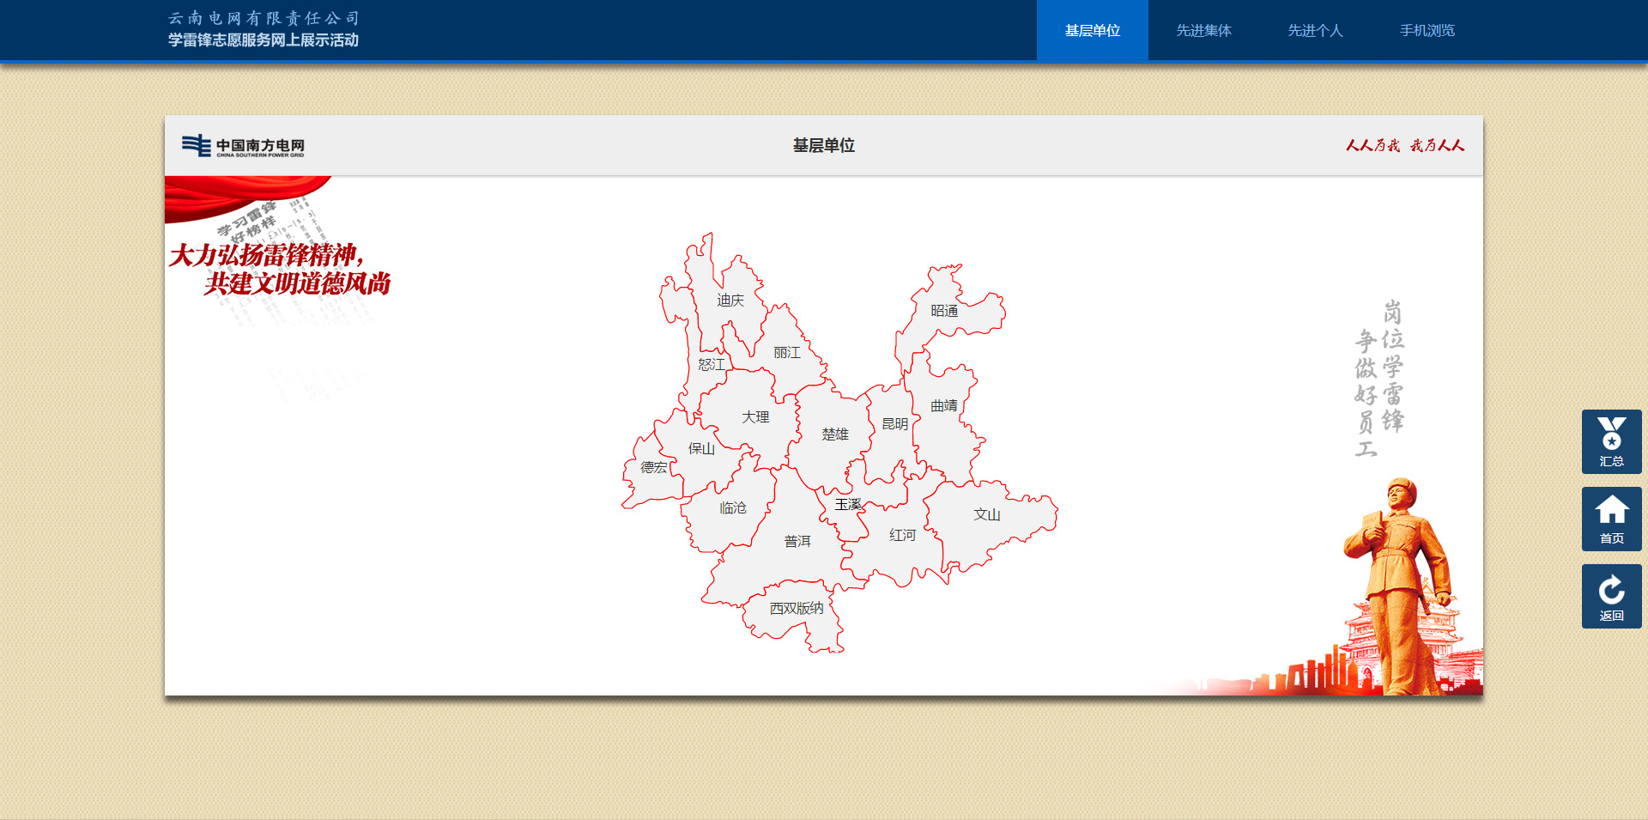
Task: Switch to the 先进集体 tab
Action: pyautogui.click(x=1203, y=31)
